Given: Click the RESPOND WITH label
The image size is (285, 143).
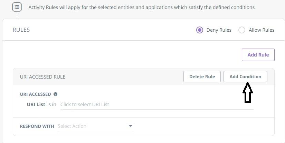Looking at the screenshot, I should point(37,126).
